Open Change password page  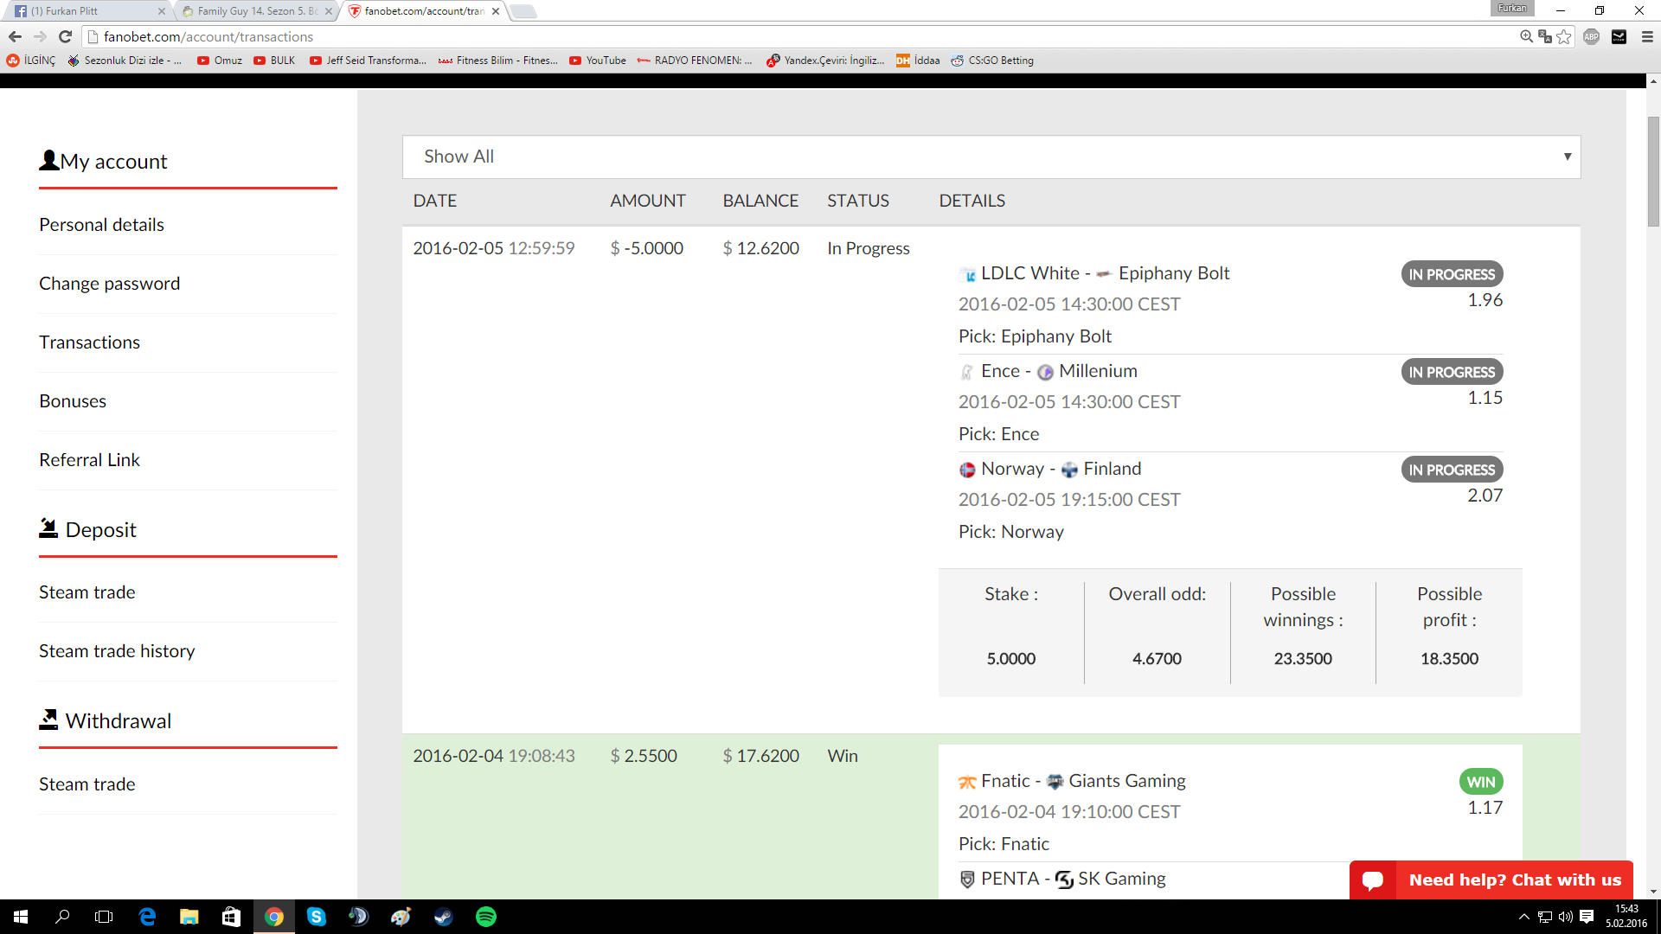109,284
